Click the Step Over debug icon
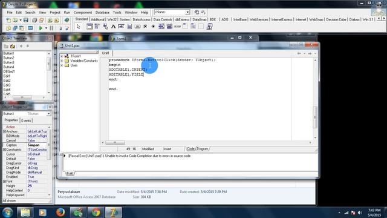The height and width of the screenshot is (218, 387). coord(67,28)
